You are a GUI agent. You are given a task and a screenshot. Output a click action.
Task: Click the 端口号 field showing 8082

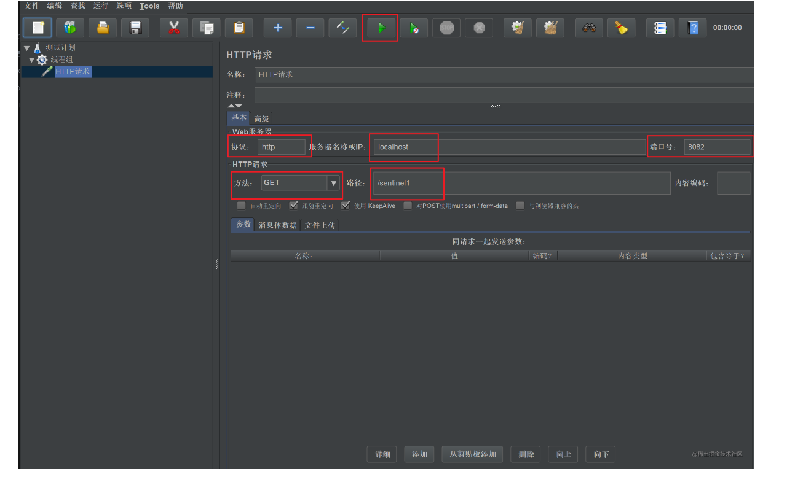point(717,147)
